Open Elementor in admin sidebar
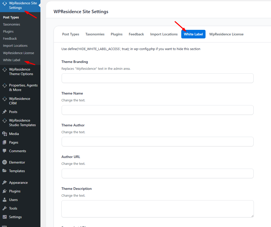This screenshot has width=271, height=227. [x=20, y=162]
